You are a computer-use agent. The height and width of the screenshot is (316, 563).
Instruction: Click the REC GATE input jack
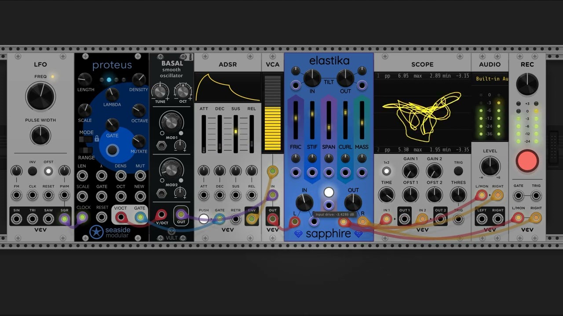click(x=519, y=195)
